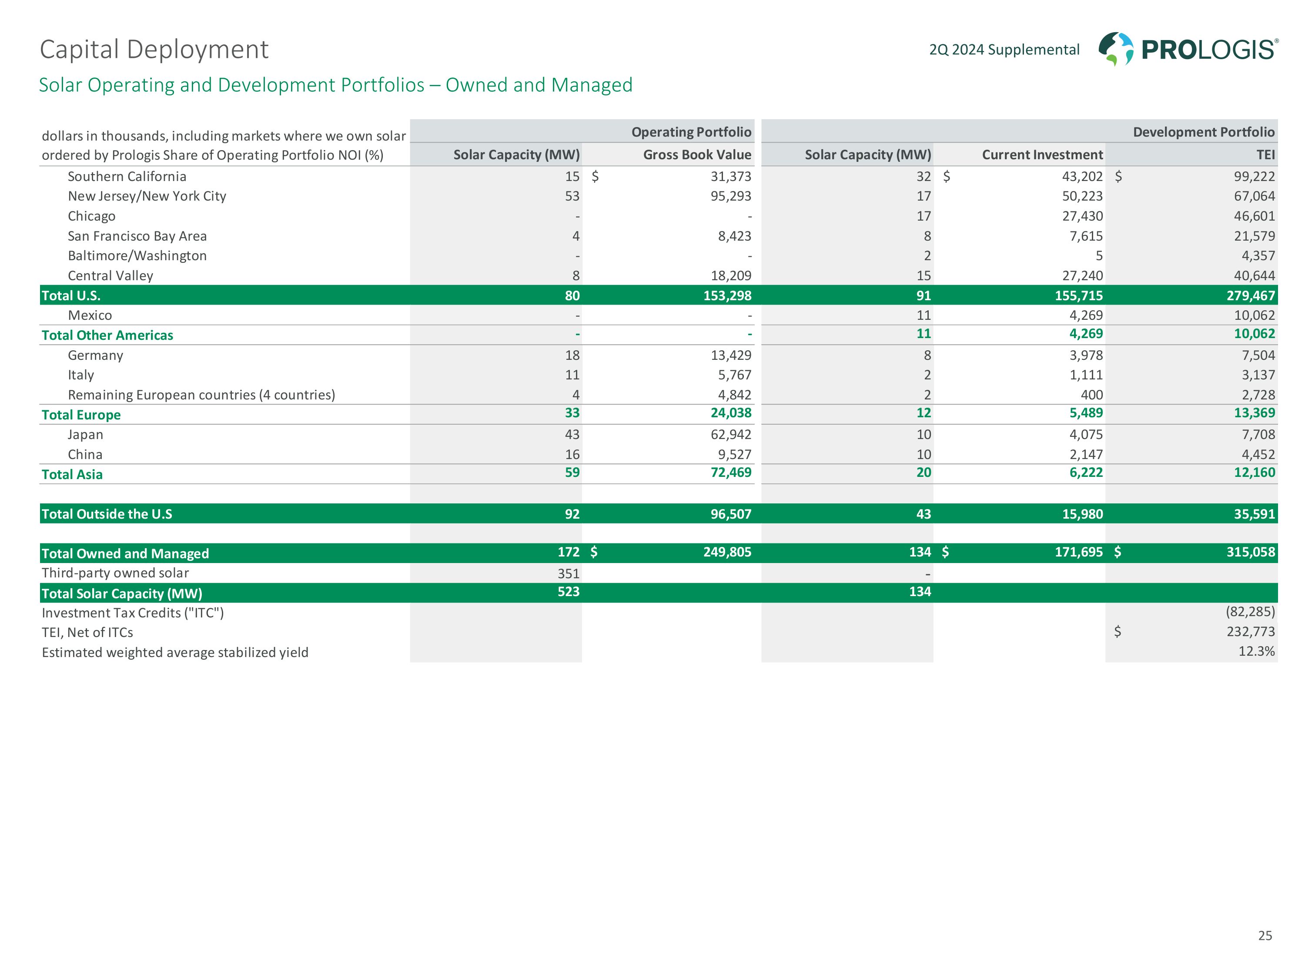Click the Total Owned and Managed label

pos(125,553)
